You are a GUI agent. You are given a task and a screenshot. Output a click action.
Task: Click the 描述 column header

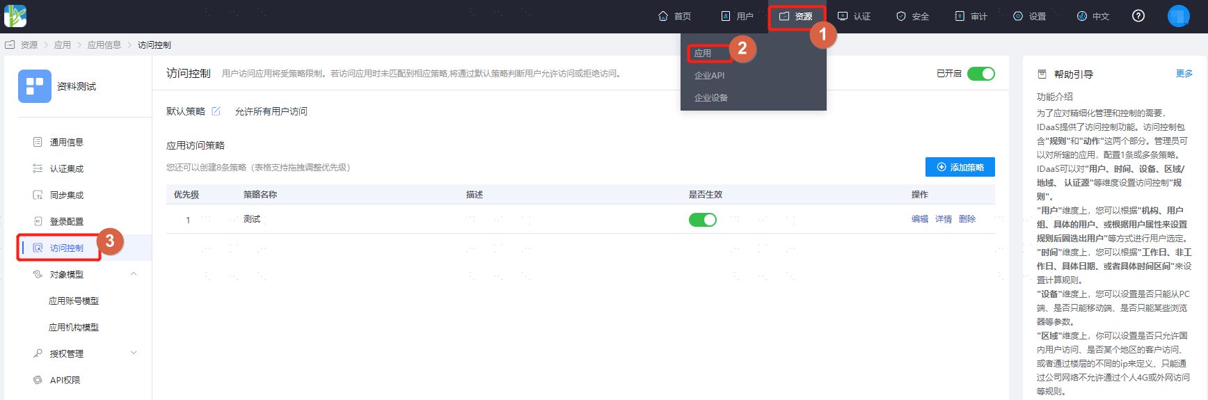(475, 195)
